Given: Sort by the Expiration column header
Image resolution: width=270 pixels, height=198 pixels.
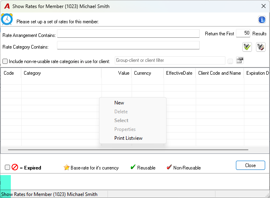Looking at the screenshot, I should pos(257,73).
